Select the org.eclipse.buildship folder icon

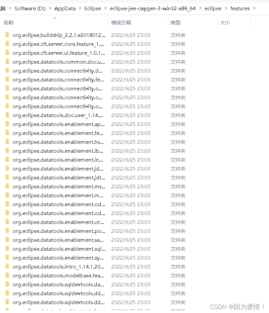click(7, 35)
